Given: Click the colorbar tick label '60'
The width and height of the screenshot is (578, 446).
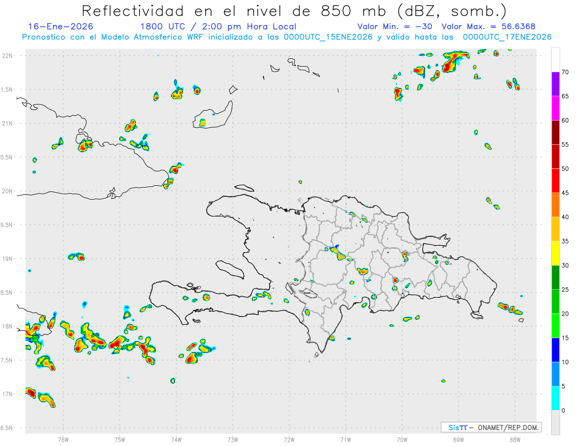Looking at the screenshot, I should tap(565, 120).
